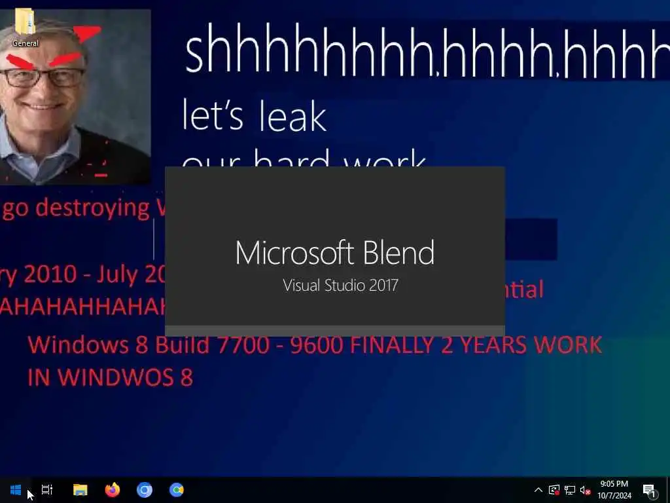Click the muted volume tray icon
Viewport: 670px width, 503px height.
tap(586, 490)
